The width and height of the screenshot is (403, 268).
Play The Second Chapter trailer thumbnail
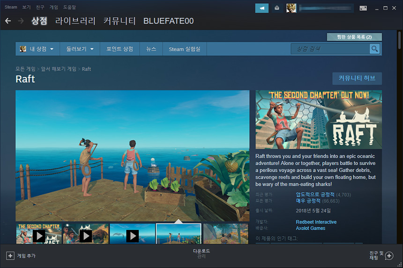click(x=39, y=234)
